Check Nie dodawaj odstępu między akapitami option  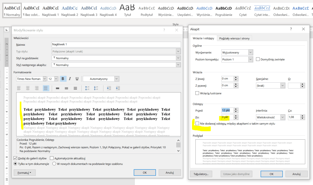point(197,123)
